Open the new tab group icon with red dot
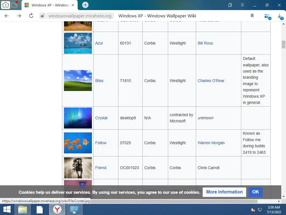This screenshot has height=215, width=286. (15, 4)
